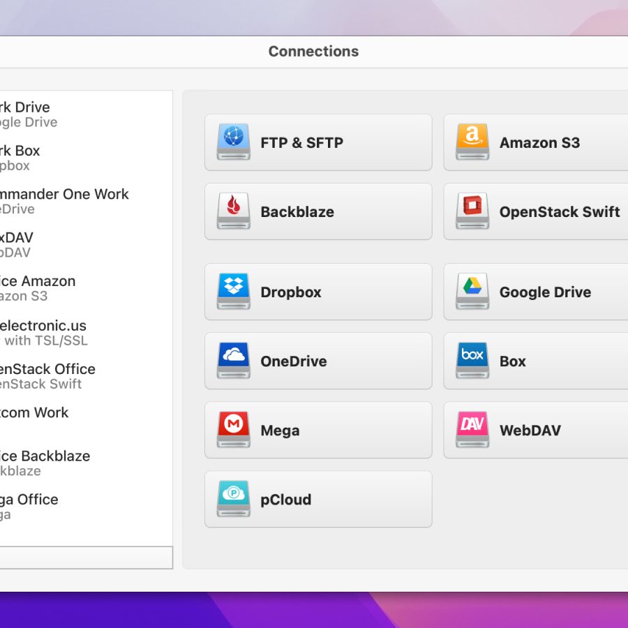The height and width of the screenshot is (628, 628).
Task: Click the FTP & SFTP globe drive icon
Action: point(233,142)
